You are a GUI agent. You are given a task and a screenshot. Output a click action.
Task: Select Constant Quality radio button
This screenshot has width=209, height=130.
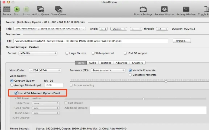click(12, 81)
